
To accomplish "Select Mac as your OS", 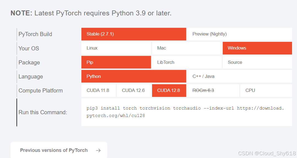I will click(x=187, y=48).
